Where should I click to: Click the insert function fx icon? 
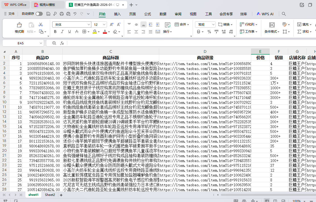62,43
